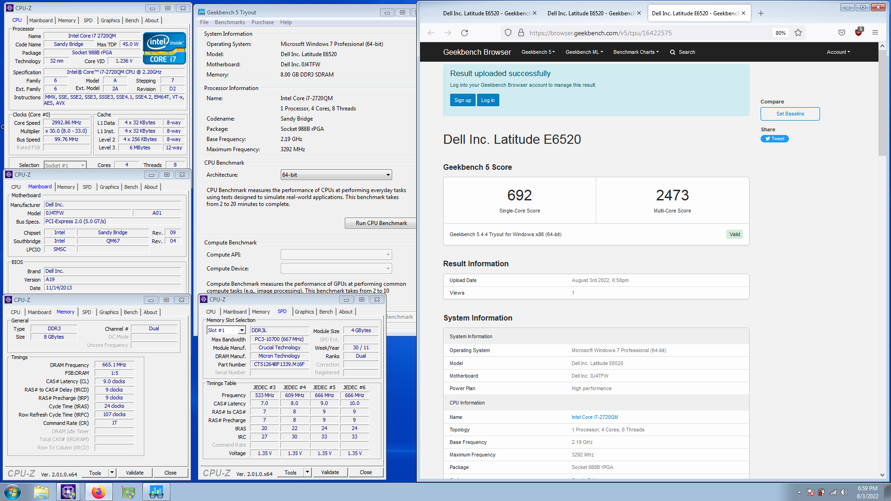
Task: Switch to SPD tab in Memory CPU-Z window
Action: [x=87, y=312]
